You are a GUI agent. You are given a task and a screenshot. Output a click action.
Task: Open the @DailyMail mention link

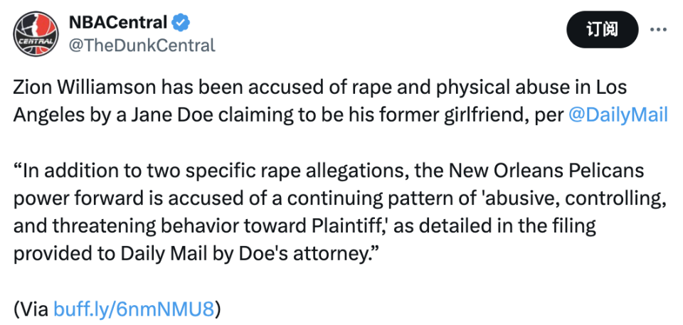coord(618,114)
